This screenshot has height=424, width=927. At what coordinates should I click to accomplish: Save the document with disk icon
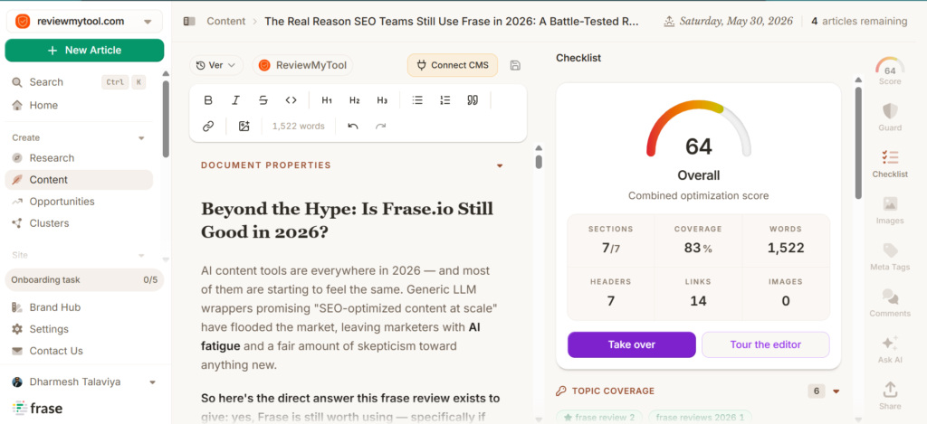[515, 66]
